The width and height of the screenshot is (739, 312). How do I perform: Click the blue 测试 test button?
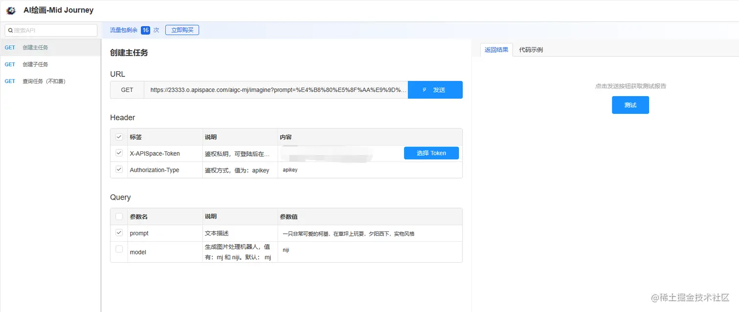click(x=630, y=105)
